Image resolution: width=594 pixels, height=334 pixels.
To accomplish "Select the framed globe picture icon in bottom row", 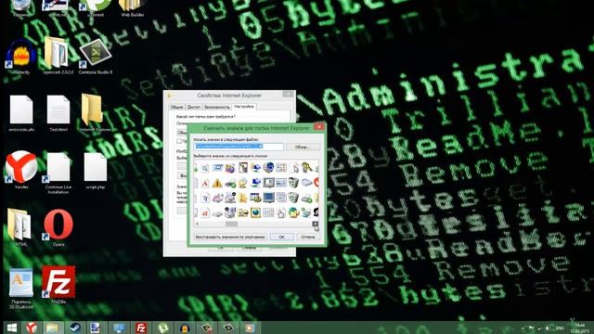I will coord(256,212).
